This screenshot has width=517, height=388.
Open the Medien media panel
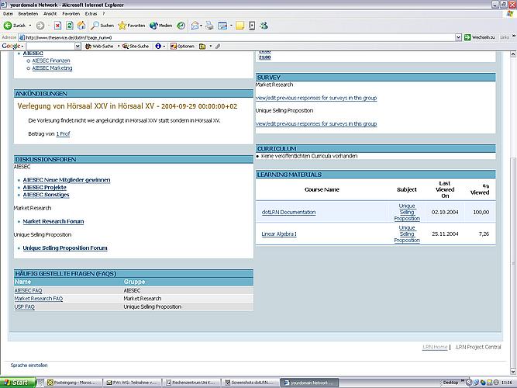click(160, 26)
